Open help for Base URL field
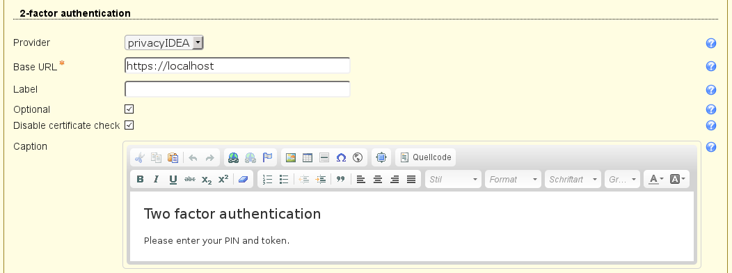The height and width of the screenshot is (273, 732). (x=711, y=66)
